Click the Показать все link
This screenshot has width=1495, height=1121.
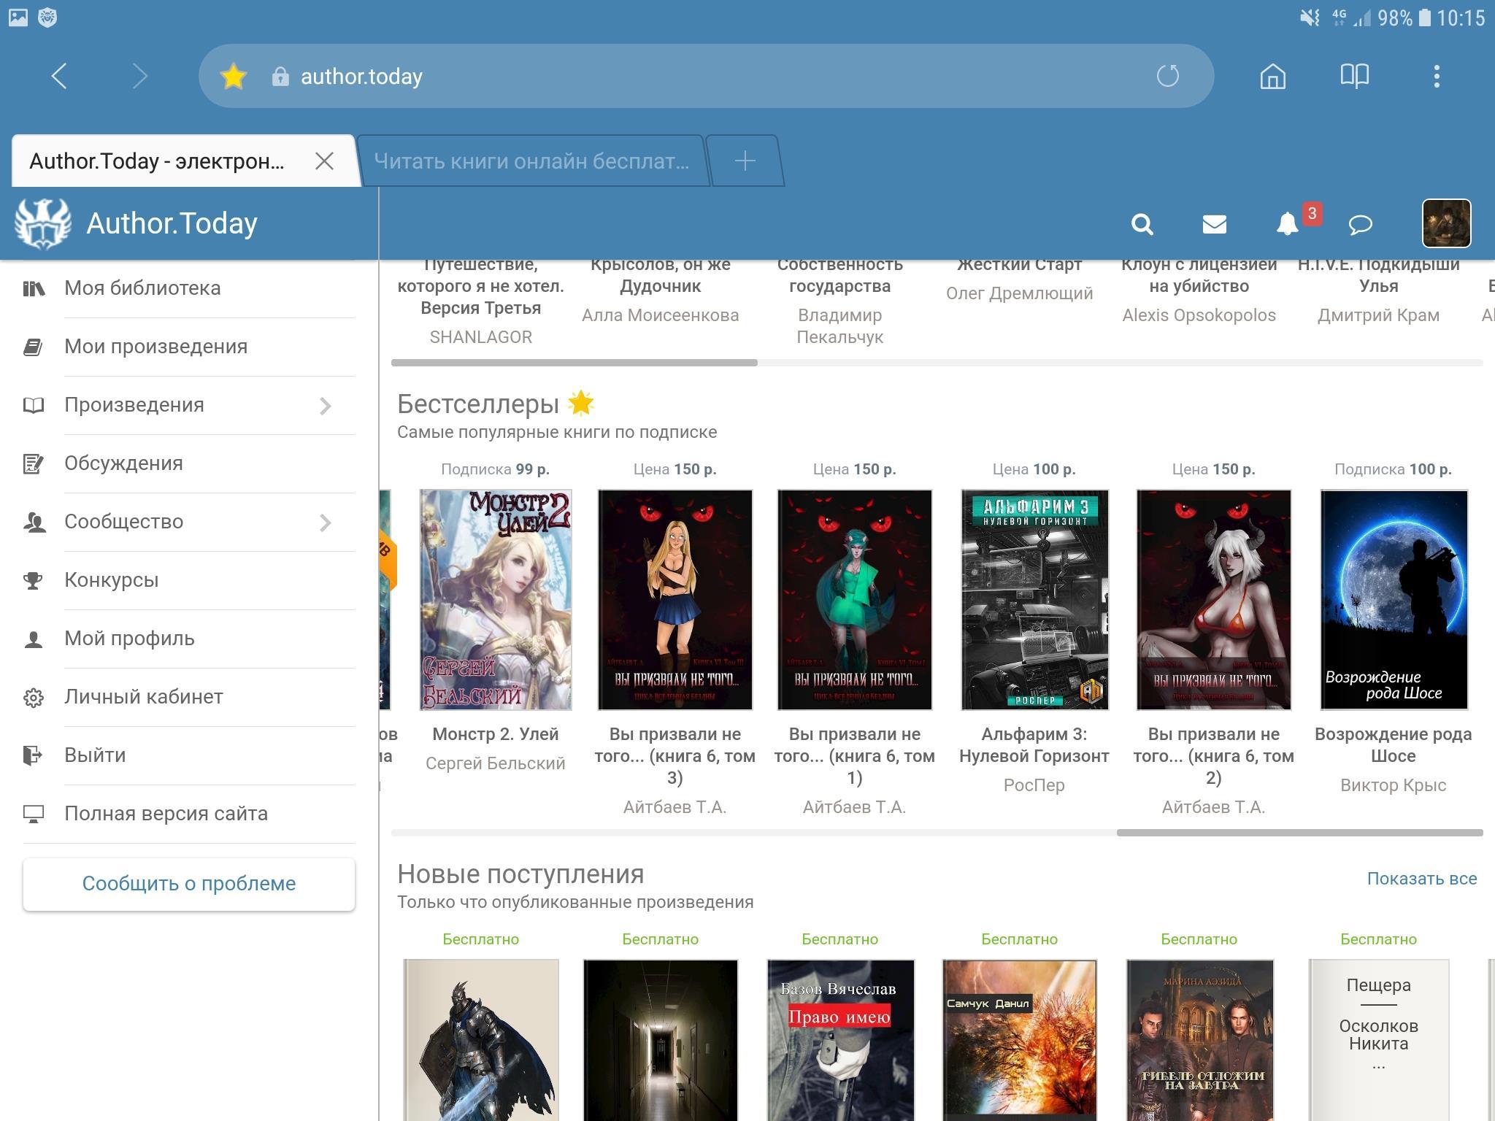point(1421,879)
